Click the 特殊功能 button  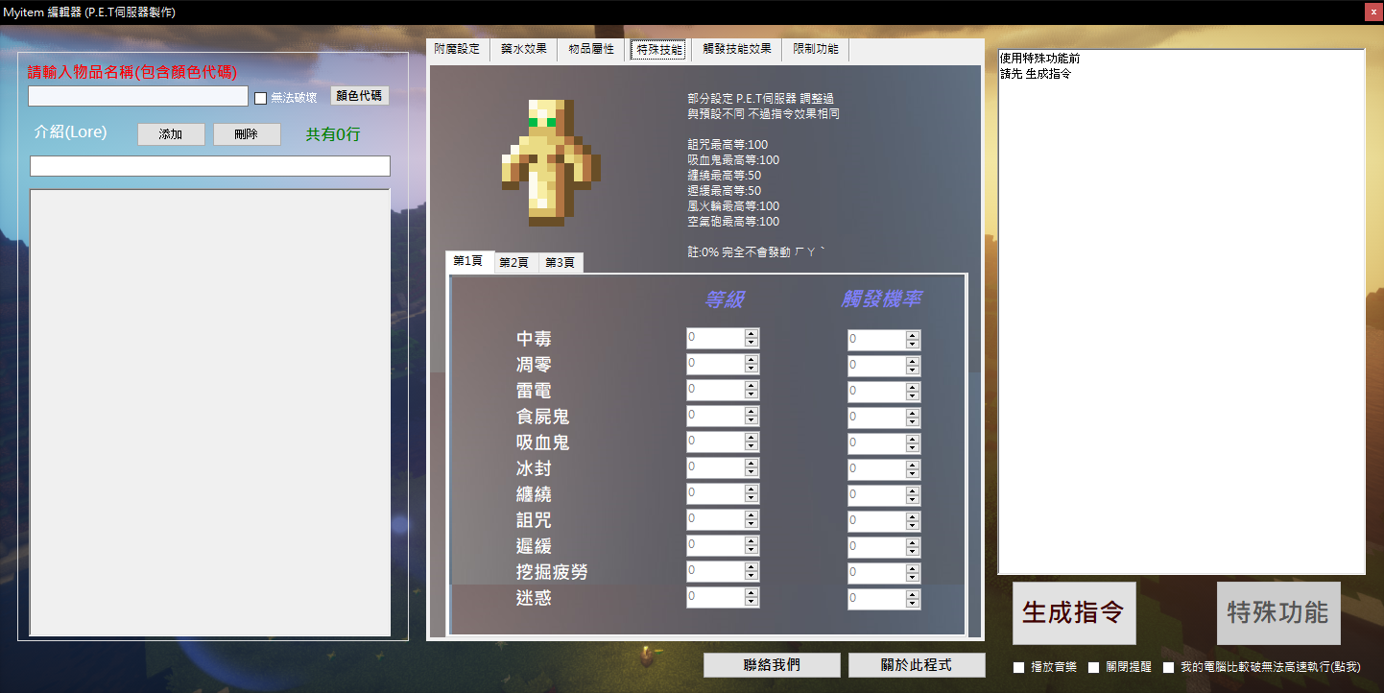pos(1278,613)
